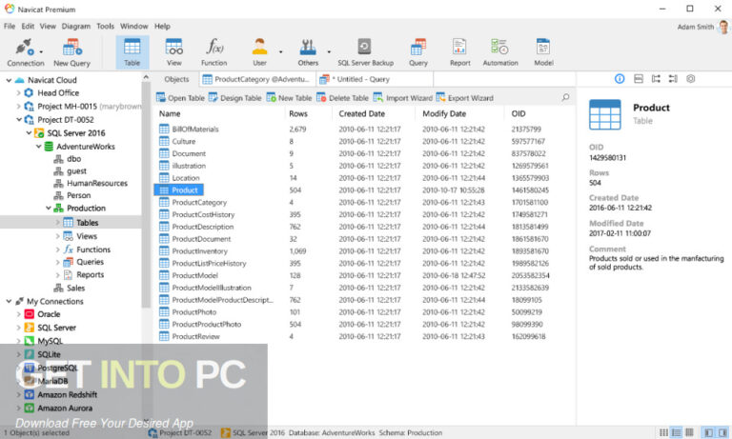Select the Functions node in tree
Screen dimensions: 732x439
92,249
